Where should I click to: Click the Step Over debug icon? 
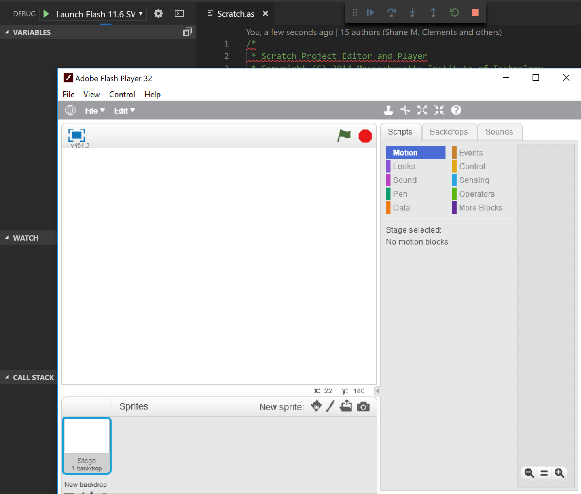coord(392,13)
